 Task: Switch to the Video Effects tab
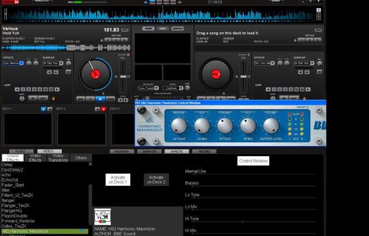tap(36, 158)
